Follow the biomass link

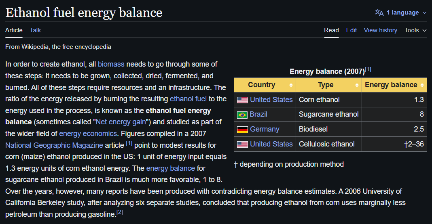[x=111, y=64]
